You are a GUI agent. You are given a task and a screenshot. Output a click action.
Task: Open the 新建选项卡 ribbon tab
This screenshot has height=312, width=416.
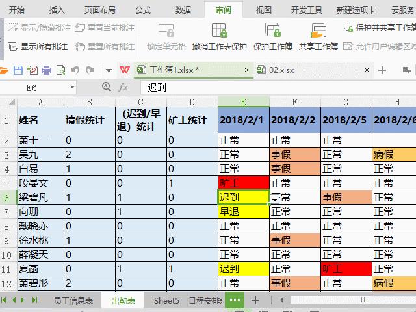356,10
